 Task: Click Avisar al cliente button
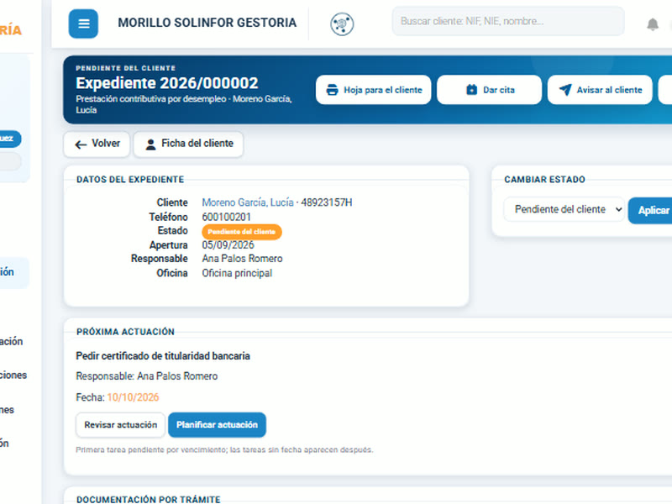pyautogui.click(x=600, y=90)
